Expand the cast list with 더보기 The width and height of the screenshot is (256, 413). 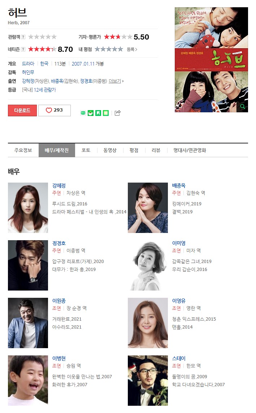point(116,81)
